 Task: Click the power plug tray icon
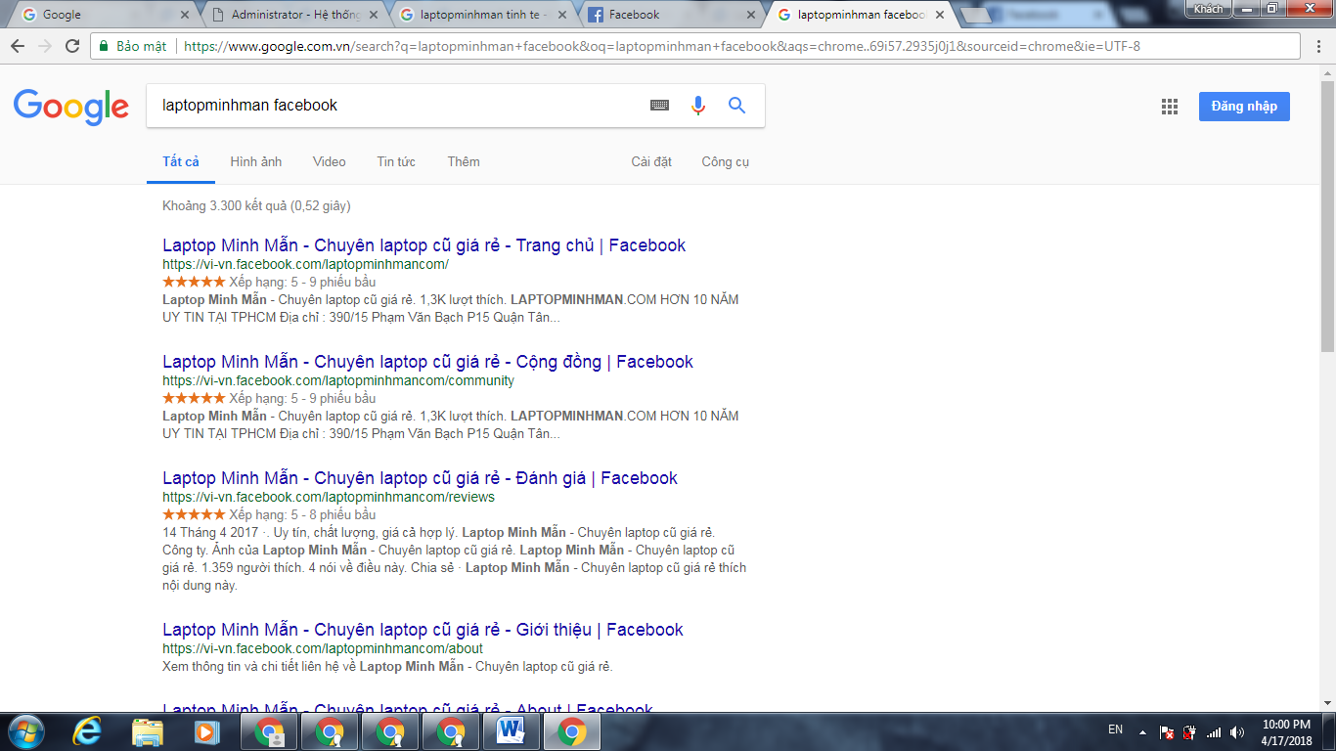tap(1190, 731)
